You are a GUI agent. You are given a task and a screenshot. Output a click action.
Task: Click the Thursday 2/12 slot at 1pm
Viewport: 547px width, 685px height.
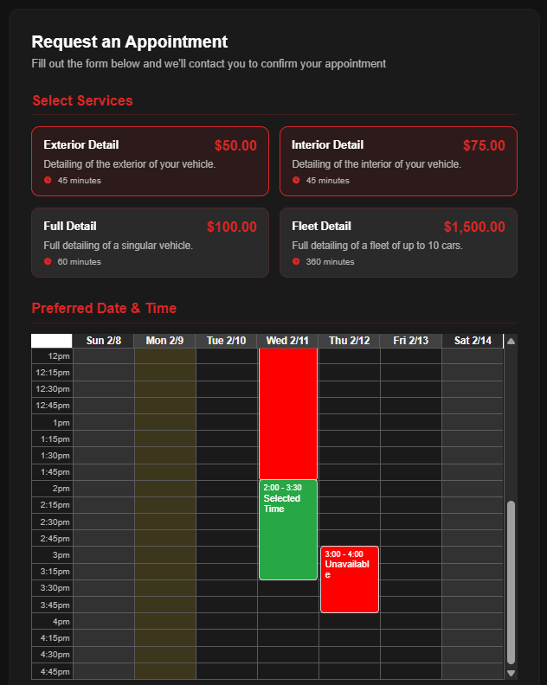click(350, 422)
